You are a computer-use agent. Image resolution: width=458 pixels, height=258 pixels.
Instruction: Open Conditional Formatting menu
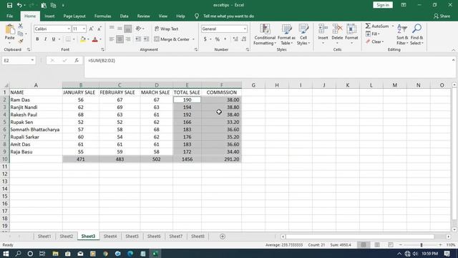pos(265,34)
